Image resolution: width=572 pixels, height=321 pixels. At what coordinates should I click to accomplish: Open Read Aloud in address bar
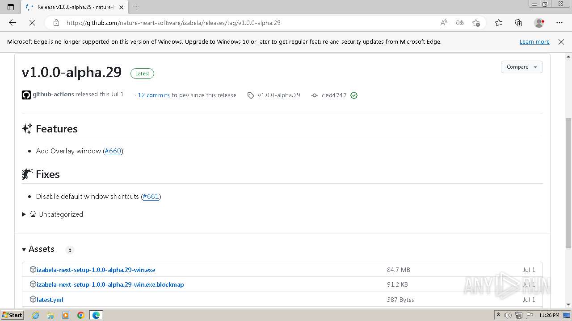pyautogui.click(x=444, y=23)
